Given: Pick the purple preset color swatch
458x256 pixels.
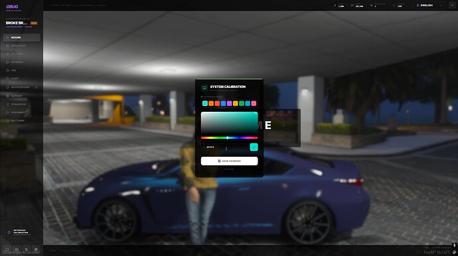Looking at the screenshot, I should (x=229, y=103).
